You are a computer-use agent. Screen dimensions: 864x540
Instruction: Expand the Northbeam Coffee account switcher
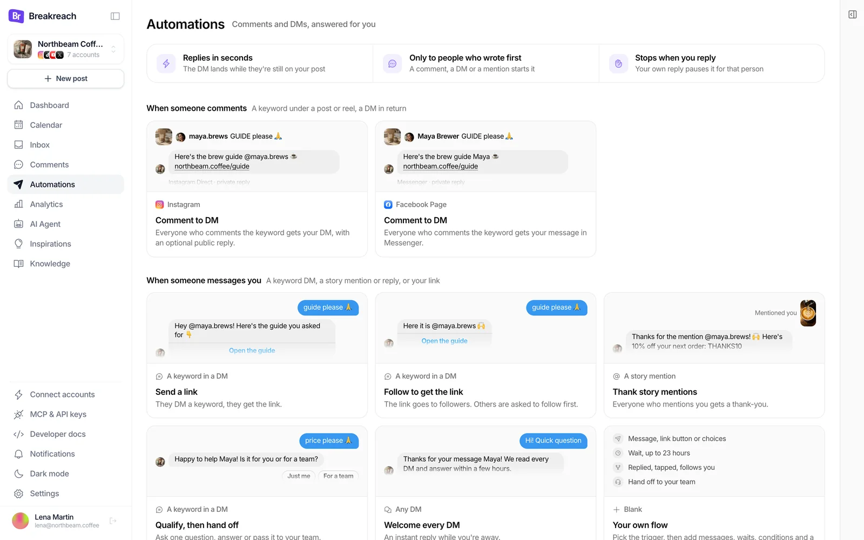tap(66, 49)
